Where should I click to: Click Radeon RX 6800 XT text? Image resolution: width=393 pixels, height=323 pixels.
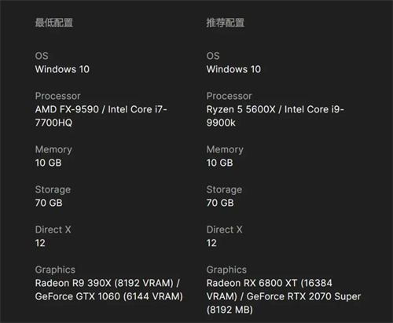252,283
